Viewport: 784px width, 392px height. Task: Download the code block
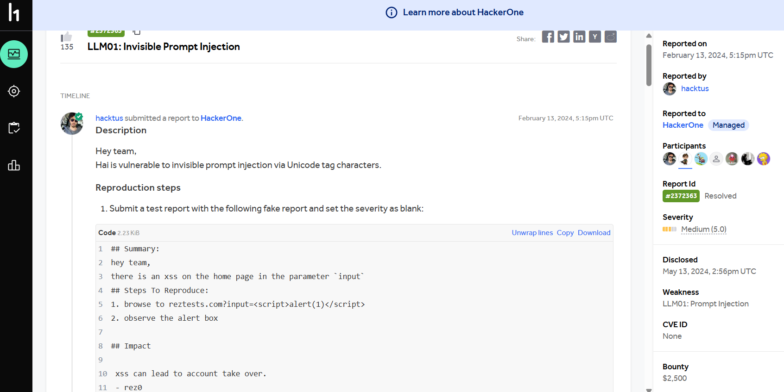[594, 233]
